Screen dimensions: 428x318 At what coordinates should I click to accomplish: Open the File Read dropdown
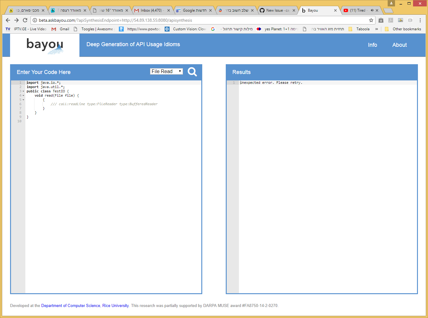(x=166, y=71)
